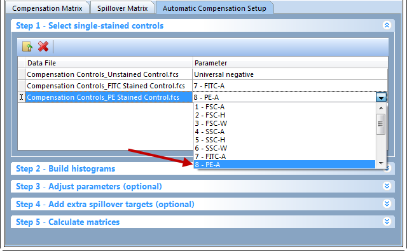Click the PE-A parameter dropdown arrow

click(x=381, y=97)
